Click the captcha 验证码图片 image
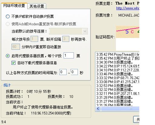Viewport: 155px width, 125px height. click(x=127, y=32)
